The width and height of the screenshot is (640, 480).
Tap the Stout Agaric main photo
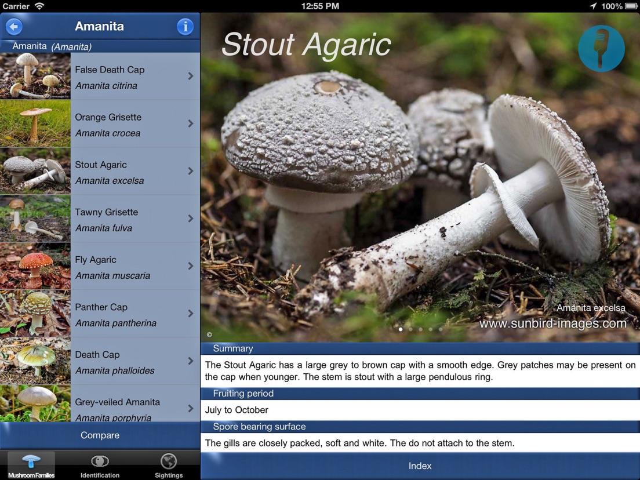(x=420, y=177)
